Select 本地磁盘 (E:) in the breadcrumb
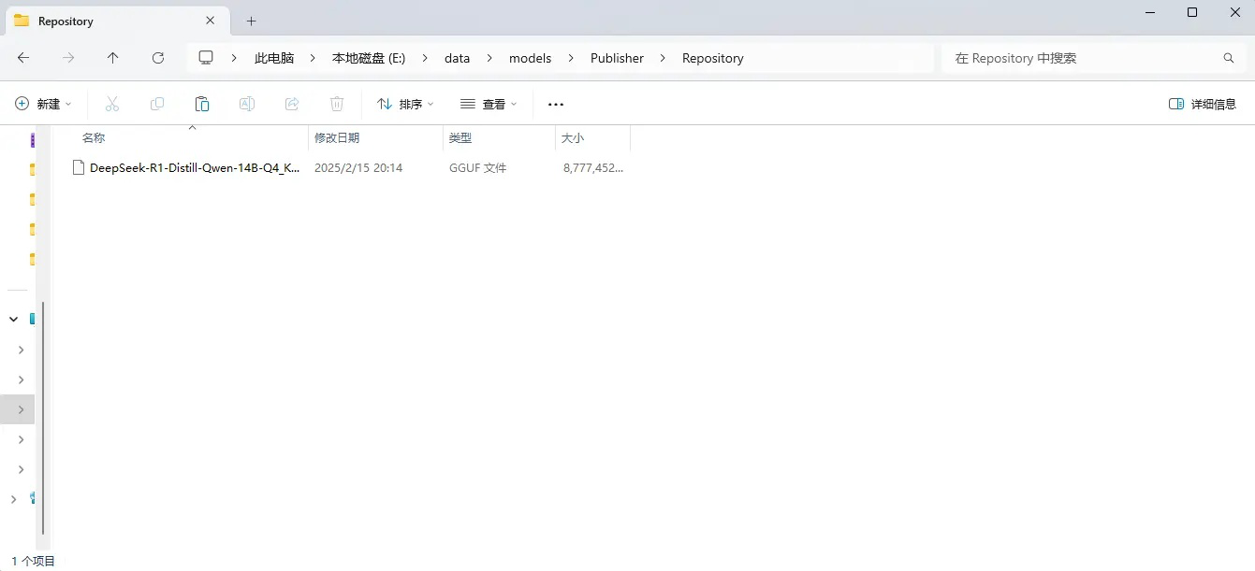This screenshot has width=1255, height=571. coord(369,58)
